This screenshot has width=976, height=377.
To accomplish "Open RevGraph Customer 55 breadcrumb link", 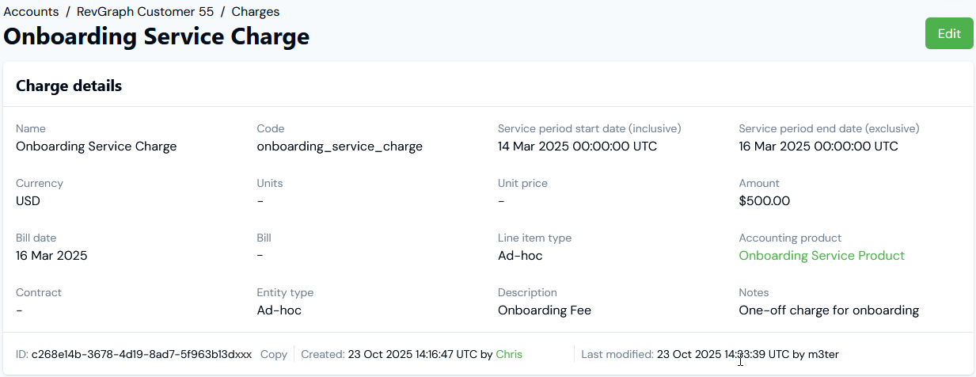I will click(145, 12).
